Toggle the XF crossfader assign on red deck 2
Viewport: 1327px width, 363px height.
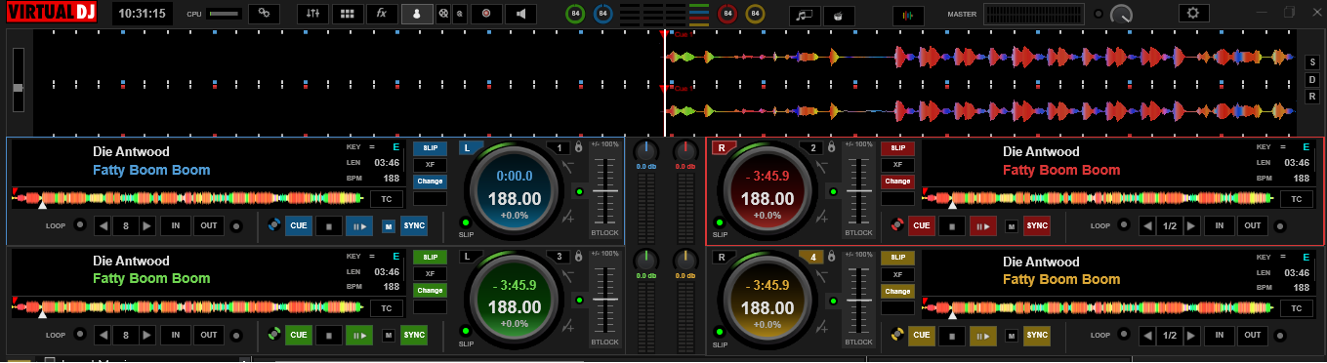(x=897, y=165)
